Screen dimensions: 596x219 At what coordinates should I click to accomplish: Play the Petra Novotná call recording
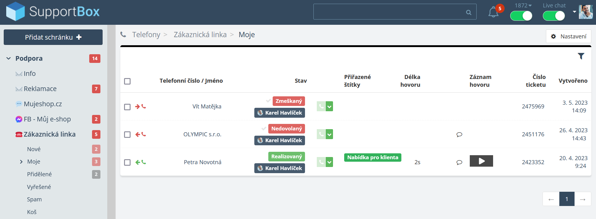coord(481,161)
